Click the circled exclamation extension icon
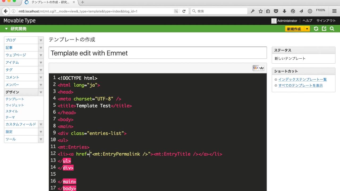340x191 pixels. coord(310,11)
